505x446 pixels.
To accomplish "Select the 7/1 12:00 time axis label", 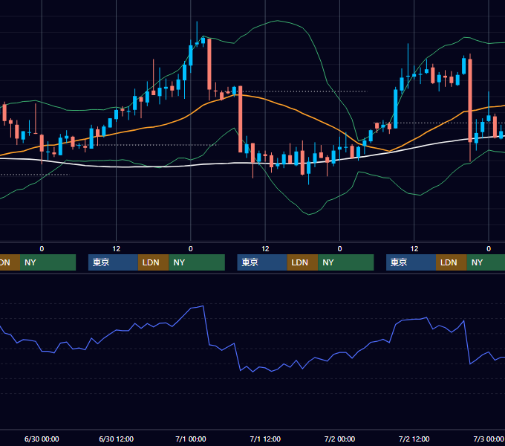I will [x=265, y=439].
